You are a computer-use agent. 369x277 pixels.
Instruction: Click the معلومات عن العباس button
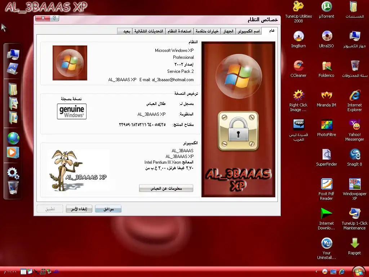coord(166,188)
